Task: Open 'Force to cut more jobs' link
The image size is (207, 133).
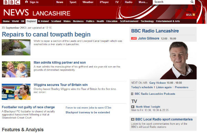Action: point(88,108)
